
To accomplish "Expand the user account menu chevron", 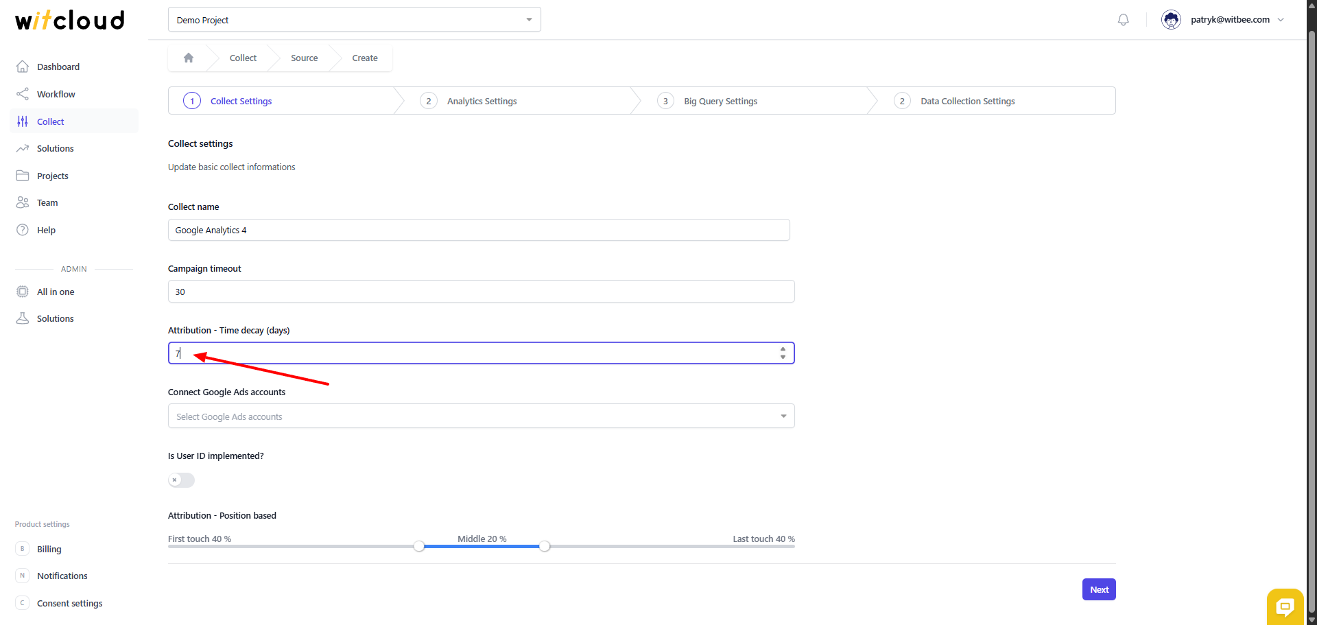I will tap(1281, 20).
